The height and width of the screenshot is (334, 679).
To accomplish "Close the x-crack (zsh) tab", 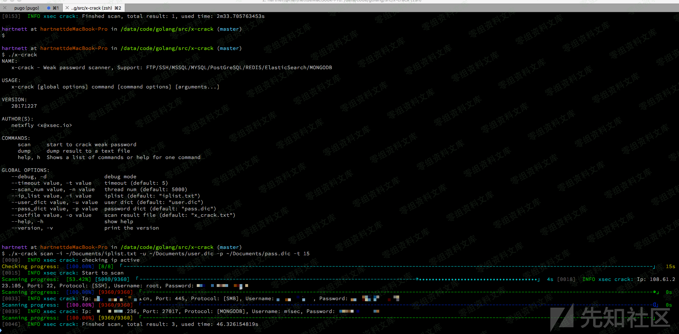I will pos(67,8).
